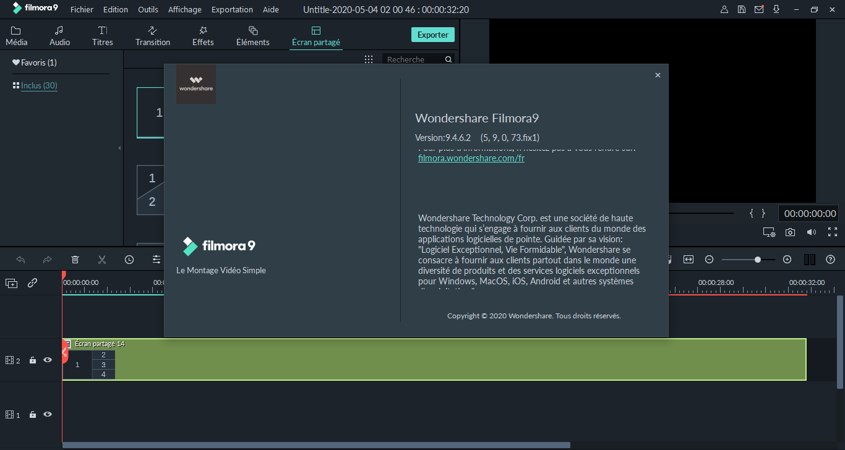Click the search magnifier icon
Viewport: 845px width, 450px height.
[448, 59]
